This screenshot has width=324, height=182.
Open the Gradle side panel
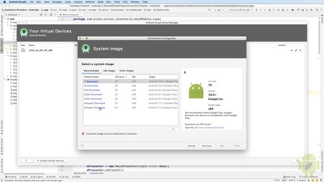pos(322,20)
